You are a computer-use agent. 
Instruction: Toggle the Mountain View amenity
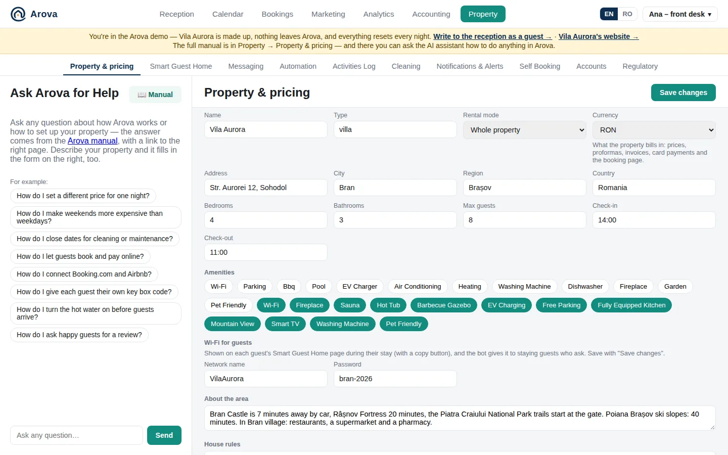233,324
